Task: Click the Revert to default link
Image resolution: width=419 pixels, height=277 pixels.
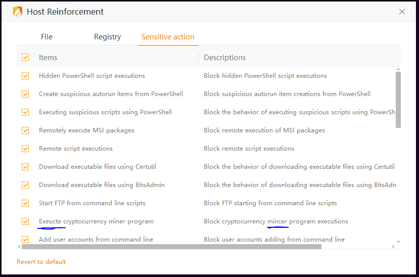Action: tap(41, 262)
